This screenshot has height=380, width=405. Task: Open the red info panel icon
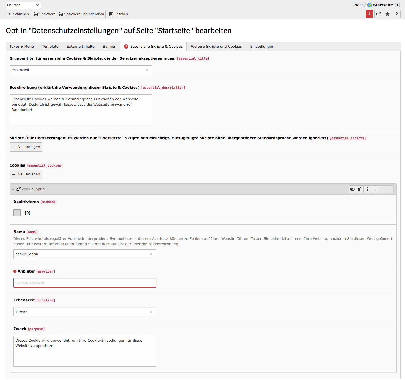(x=369, y=14)
